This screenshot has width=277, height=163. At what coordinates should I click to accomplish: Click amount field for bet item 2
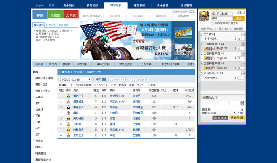pyautogui.click(x=240, y=48)
